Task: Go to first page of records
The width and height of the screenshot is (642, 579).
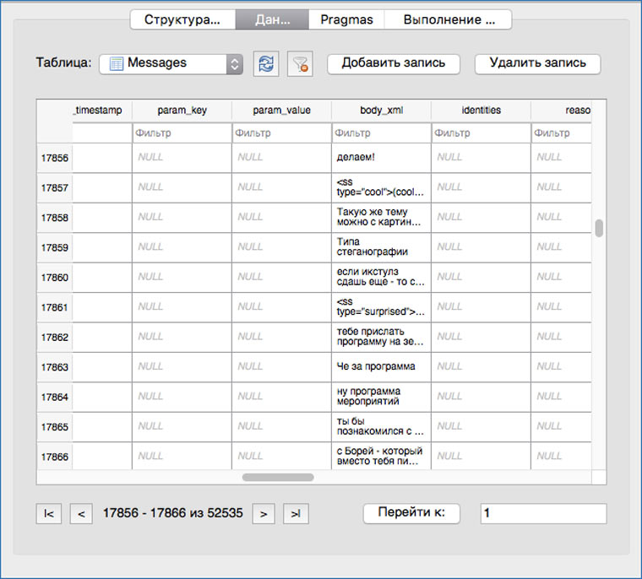Action: 48,513
